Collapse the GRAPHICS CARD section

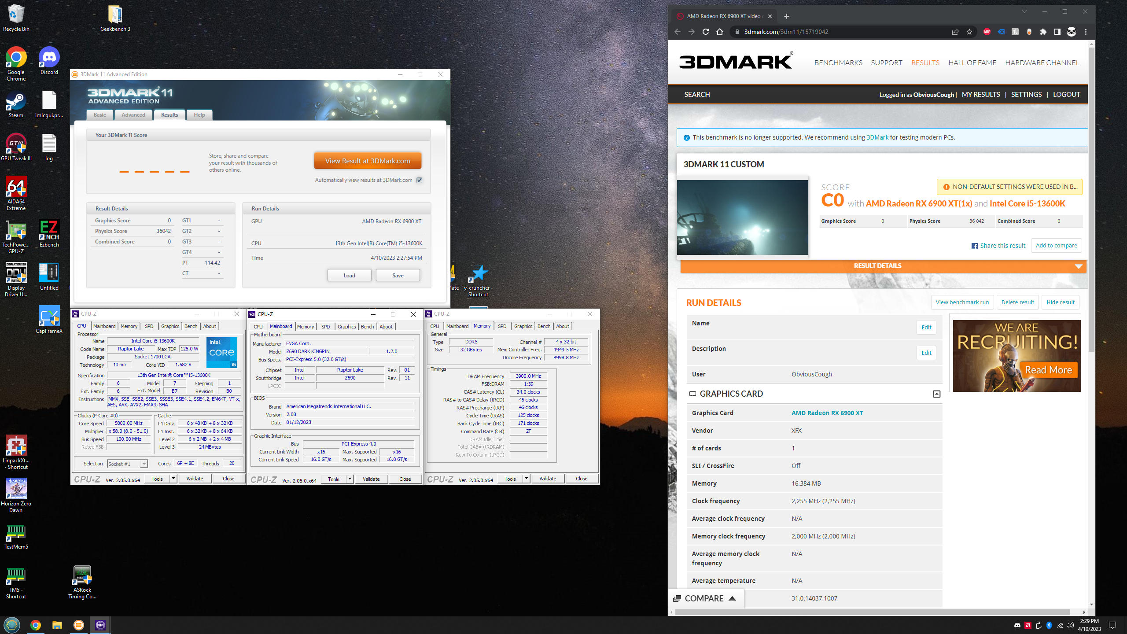pos(936,394)
